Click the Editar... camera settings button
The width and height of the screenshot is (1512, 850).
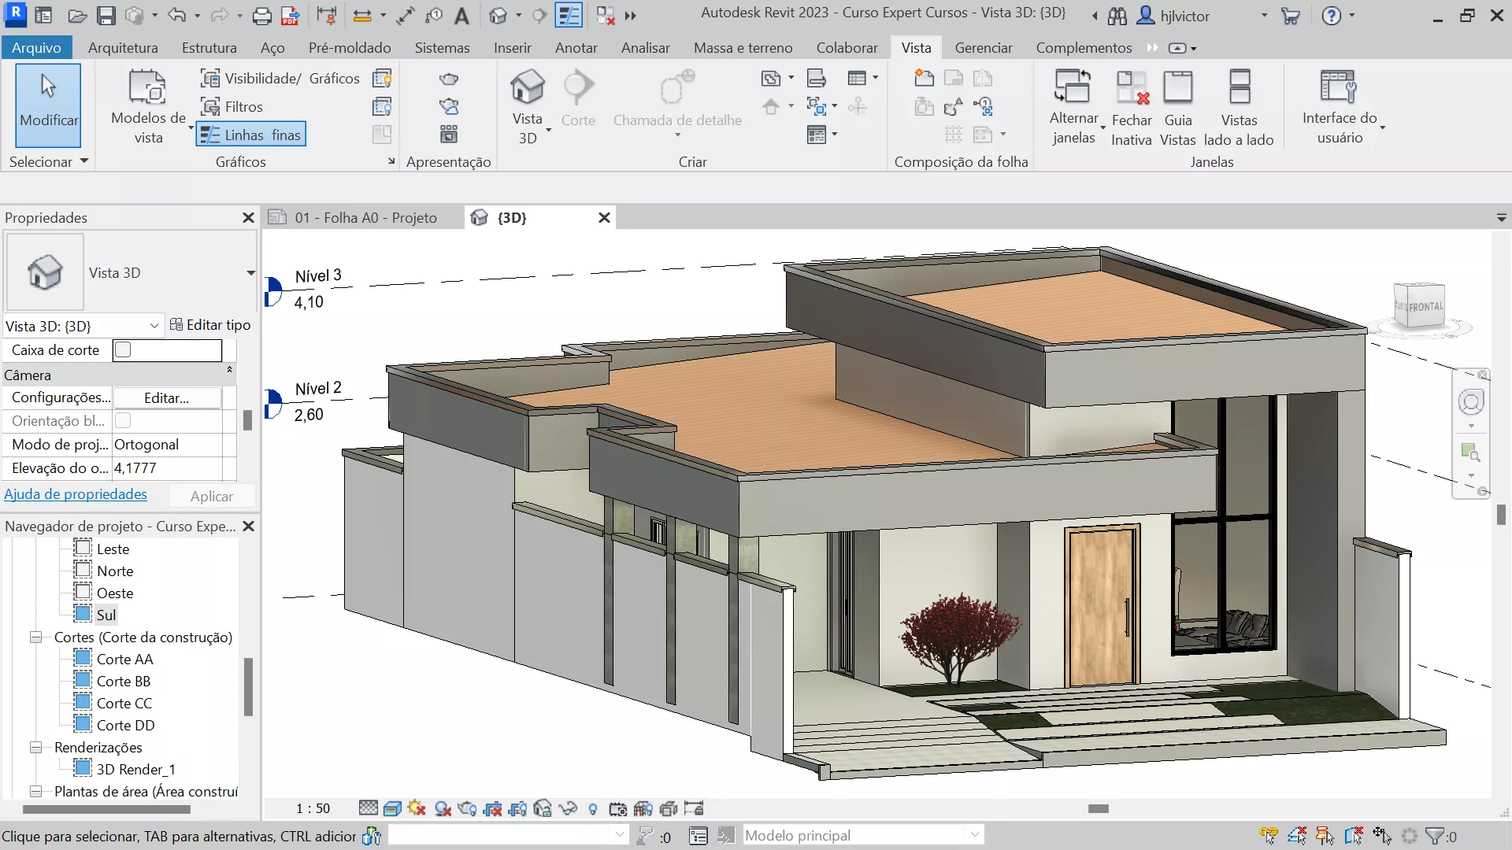coord(166,397)
